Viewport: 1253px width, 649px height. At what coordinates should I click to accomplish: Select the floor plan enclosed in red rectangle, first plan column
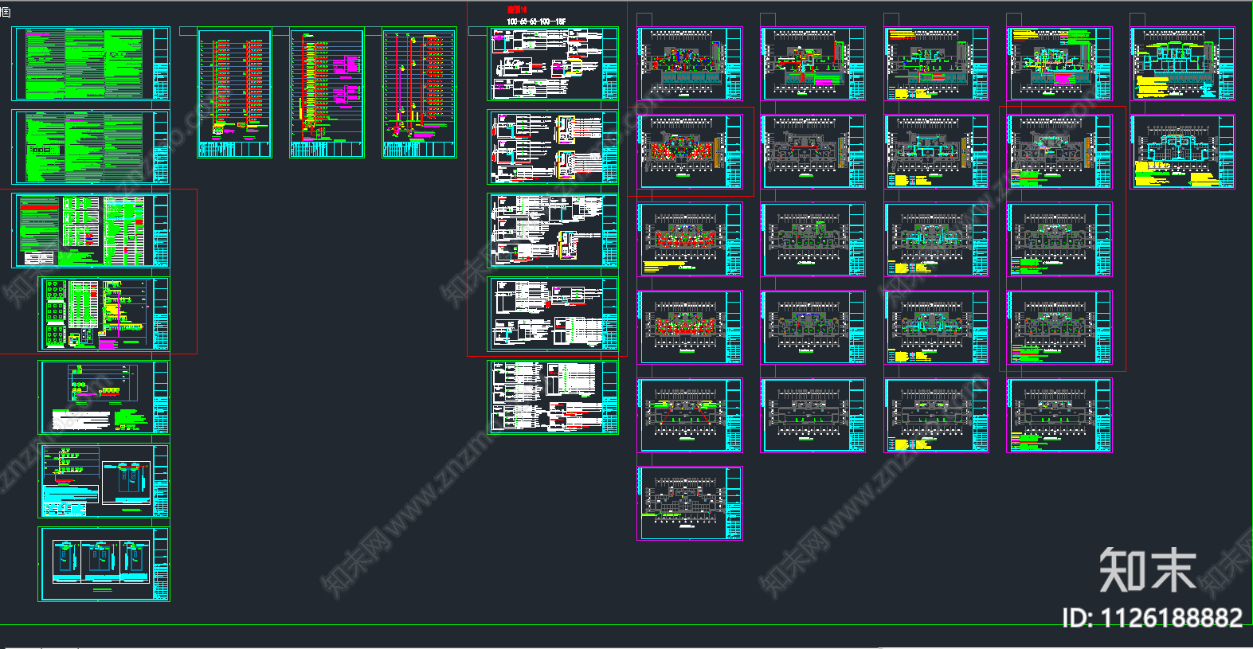pos(691,151)
